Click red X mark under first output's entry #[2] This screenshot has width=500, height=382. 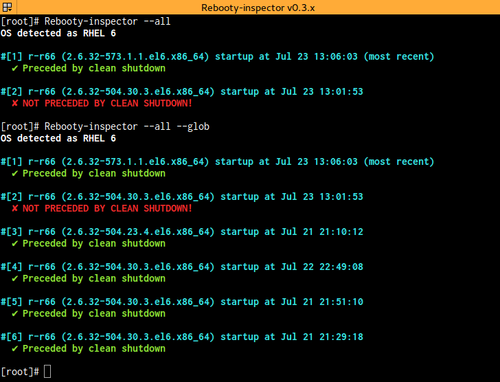pyautogui.click(x=14, y=104)
